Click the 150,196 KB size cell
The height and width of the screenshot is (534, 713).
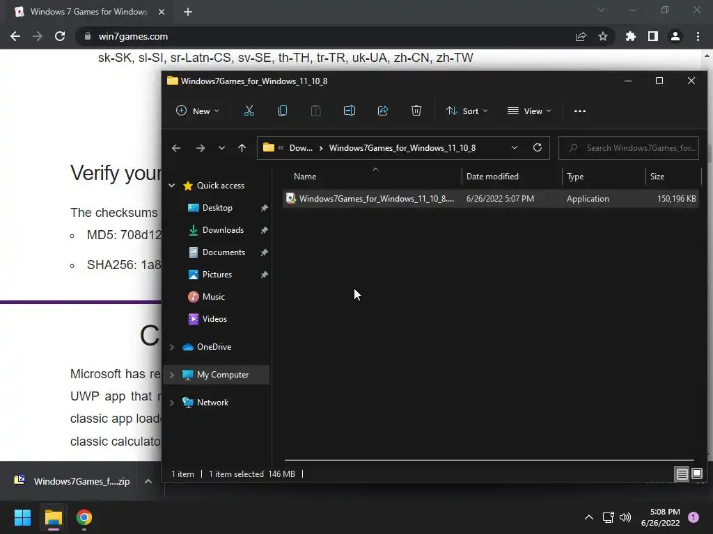[677, 199]
